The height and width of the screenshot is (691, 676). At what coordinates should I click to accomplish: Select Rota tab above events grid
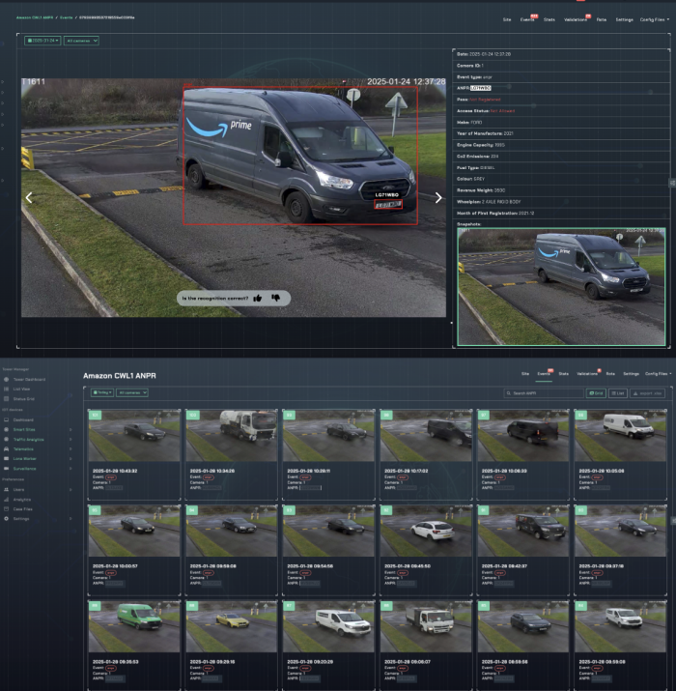(610, 374)
